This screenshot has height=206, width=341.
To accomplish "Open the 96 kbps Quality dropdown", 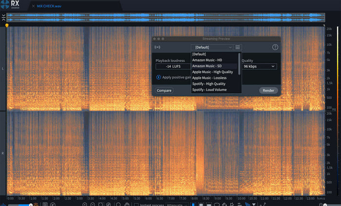I will (259, 66).
